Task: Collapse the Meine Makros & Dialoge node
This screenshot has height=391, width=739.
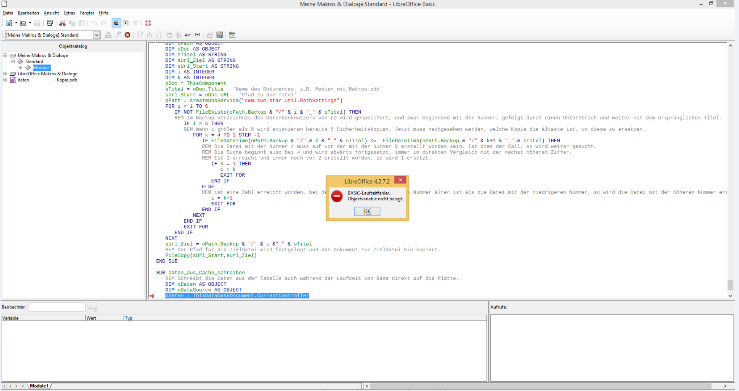Action: [x=5, y=55]
